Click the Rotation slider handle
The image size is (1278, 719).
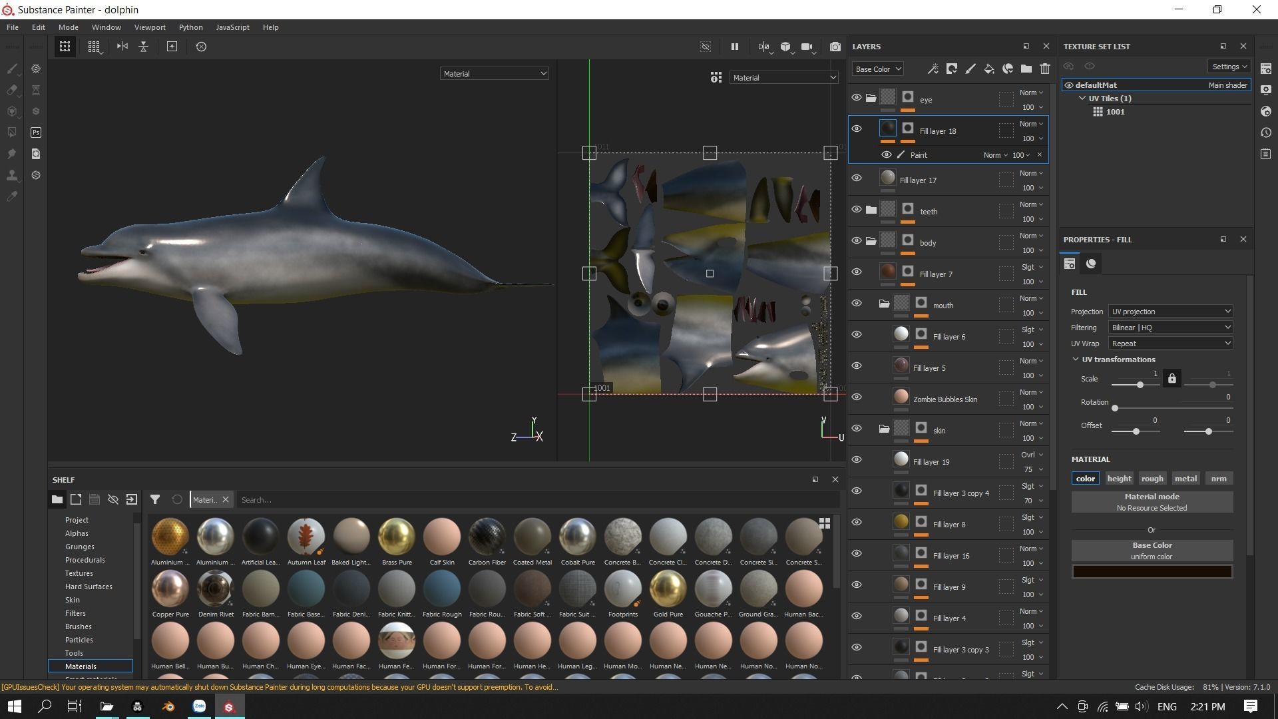tap(1115, 408)
